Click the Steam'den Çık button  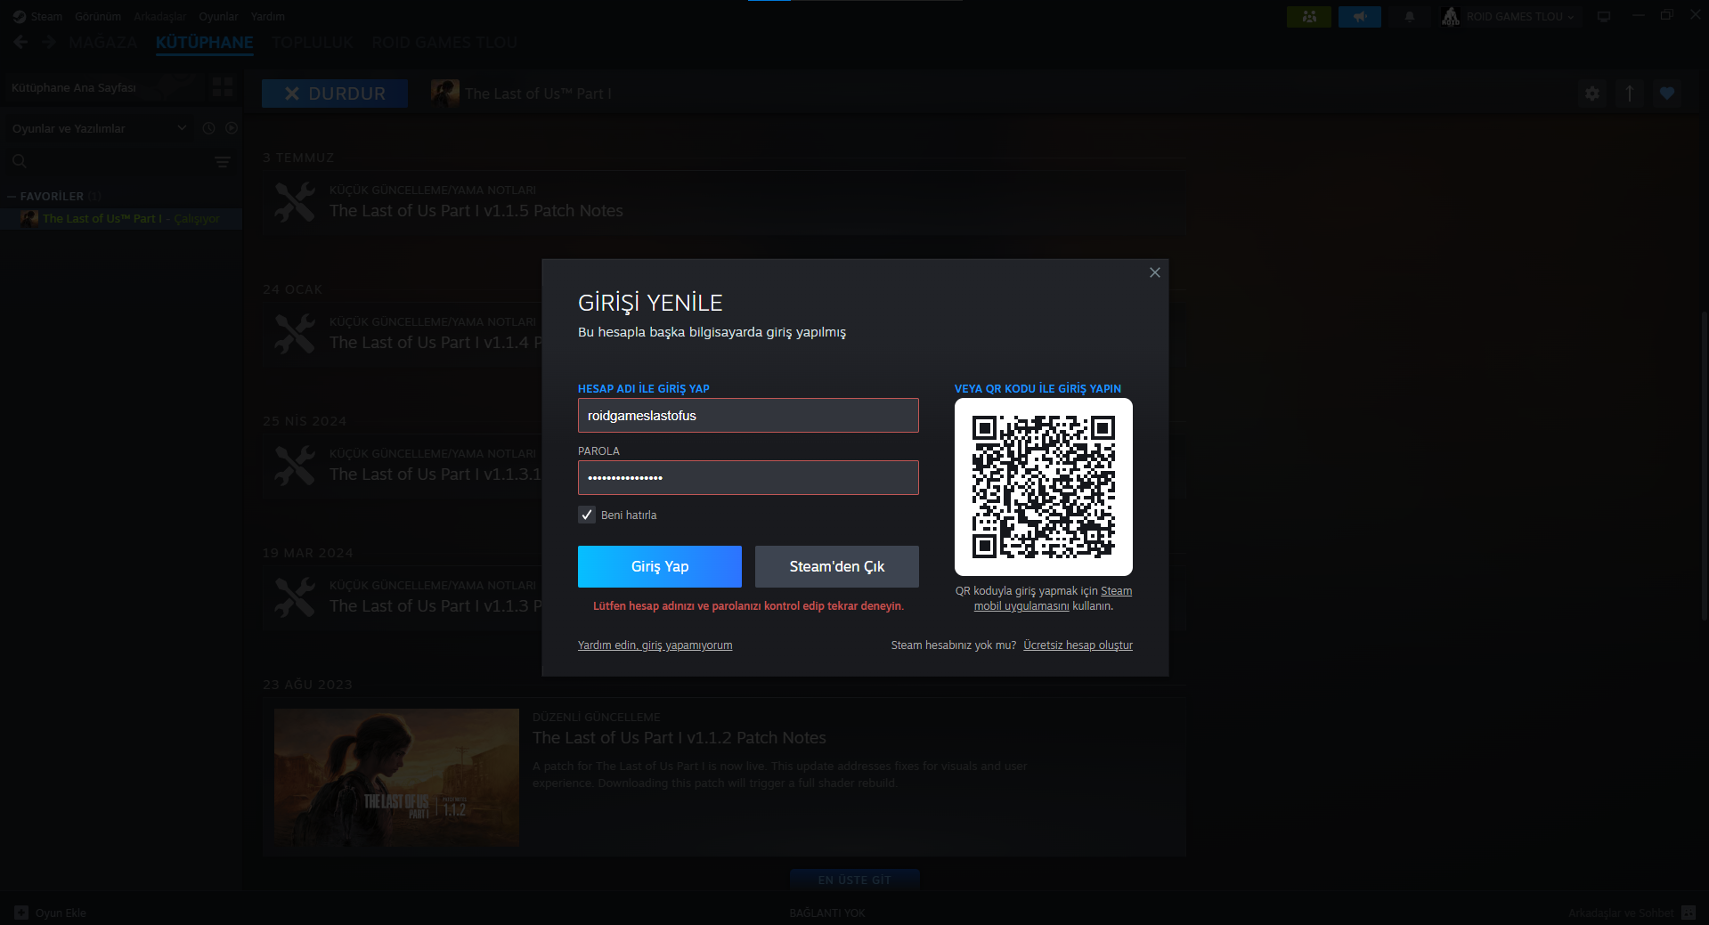pos(837,566)
